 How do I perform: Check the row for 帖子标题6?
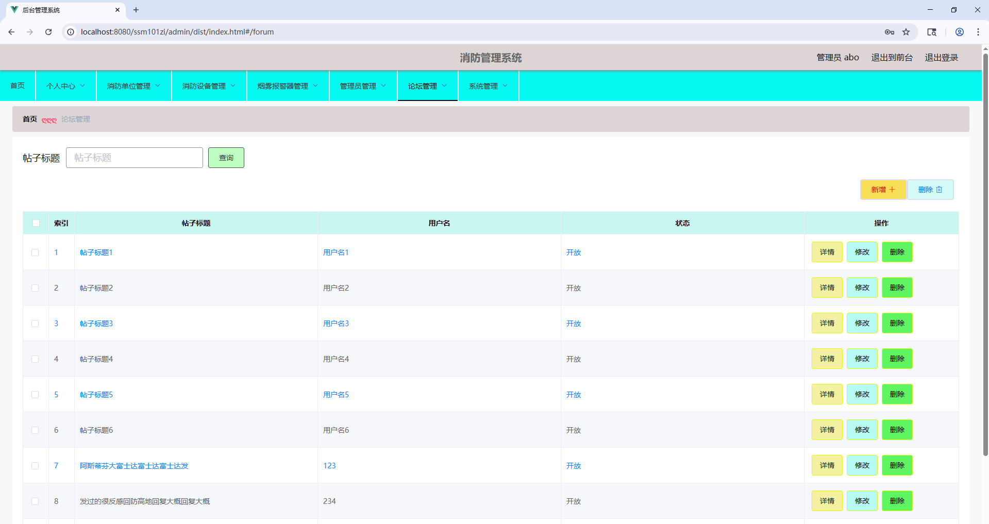click(35, 430)
